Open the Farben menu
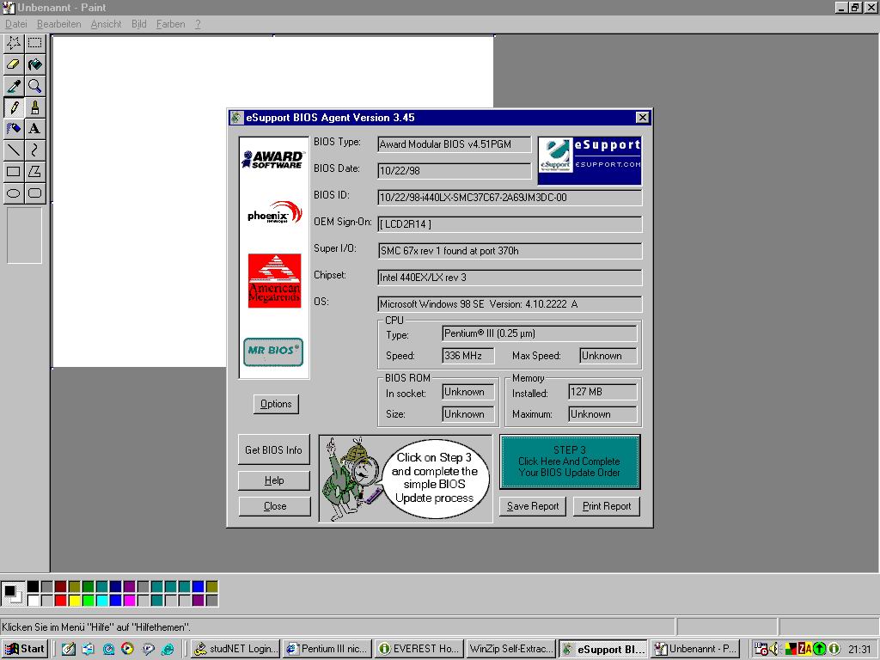 point(171,24)
